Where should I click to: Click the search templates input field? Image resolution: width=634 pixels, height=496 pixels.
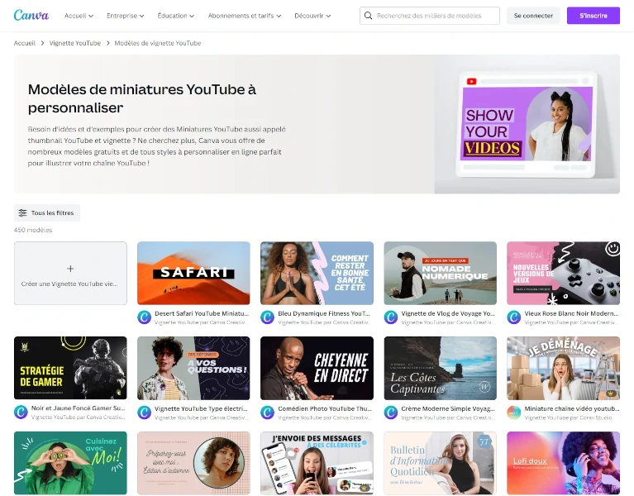pyautogui.click(x=436, y=16)
